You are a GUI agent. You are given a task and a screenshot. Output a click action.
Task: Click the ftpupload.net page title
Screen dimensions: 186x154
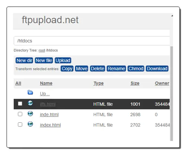(50, 20)
